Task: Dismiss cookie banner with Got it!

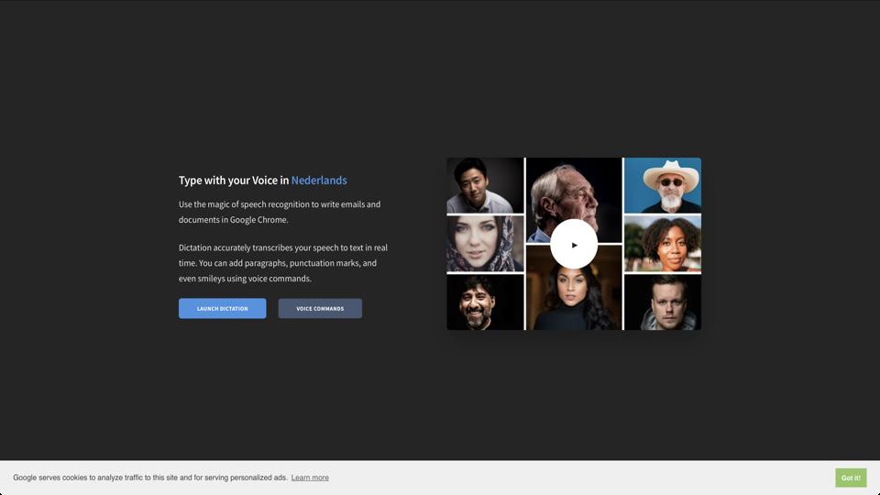Action: [x=851, y=478]
